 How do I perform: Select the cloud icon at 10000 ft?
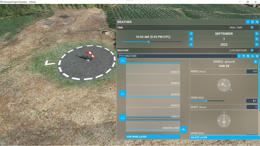pyautogui.click(x=123, y=117)
